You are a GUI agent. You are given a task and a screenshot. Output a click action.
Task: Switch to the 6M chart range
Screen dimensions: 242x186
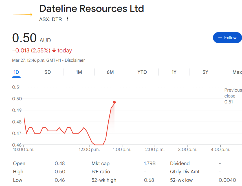110,72
